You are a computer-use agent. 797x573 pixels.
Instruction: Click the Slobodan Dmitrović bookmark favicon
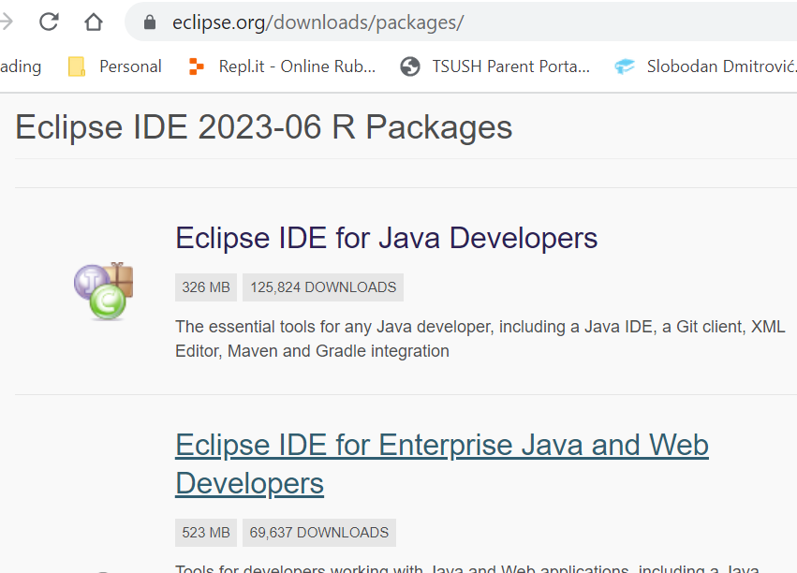click(625, 66)
